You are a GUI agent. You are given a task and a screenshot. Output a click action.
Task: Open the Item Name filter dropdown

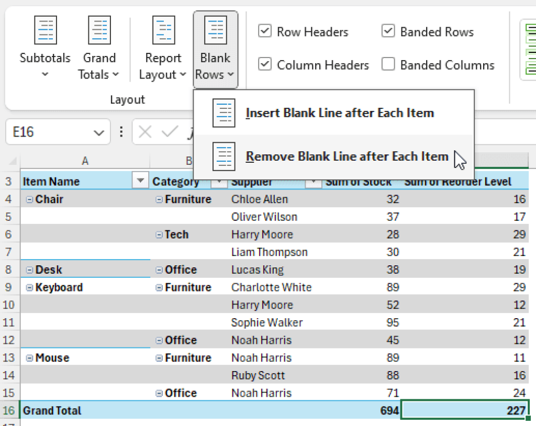[140, 182]
